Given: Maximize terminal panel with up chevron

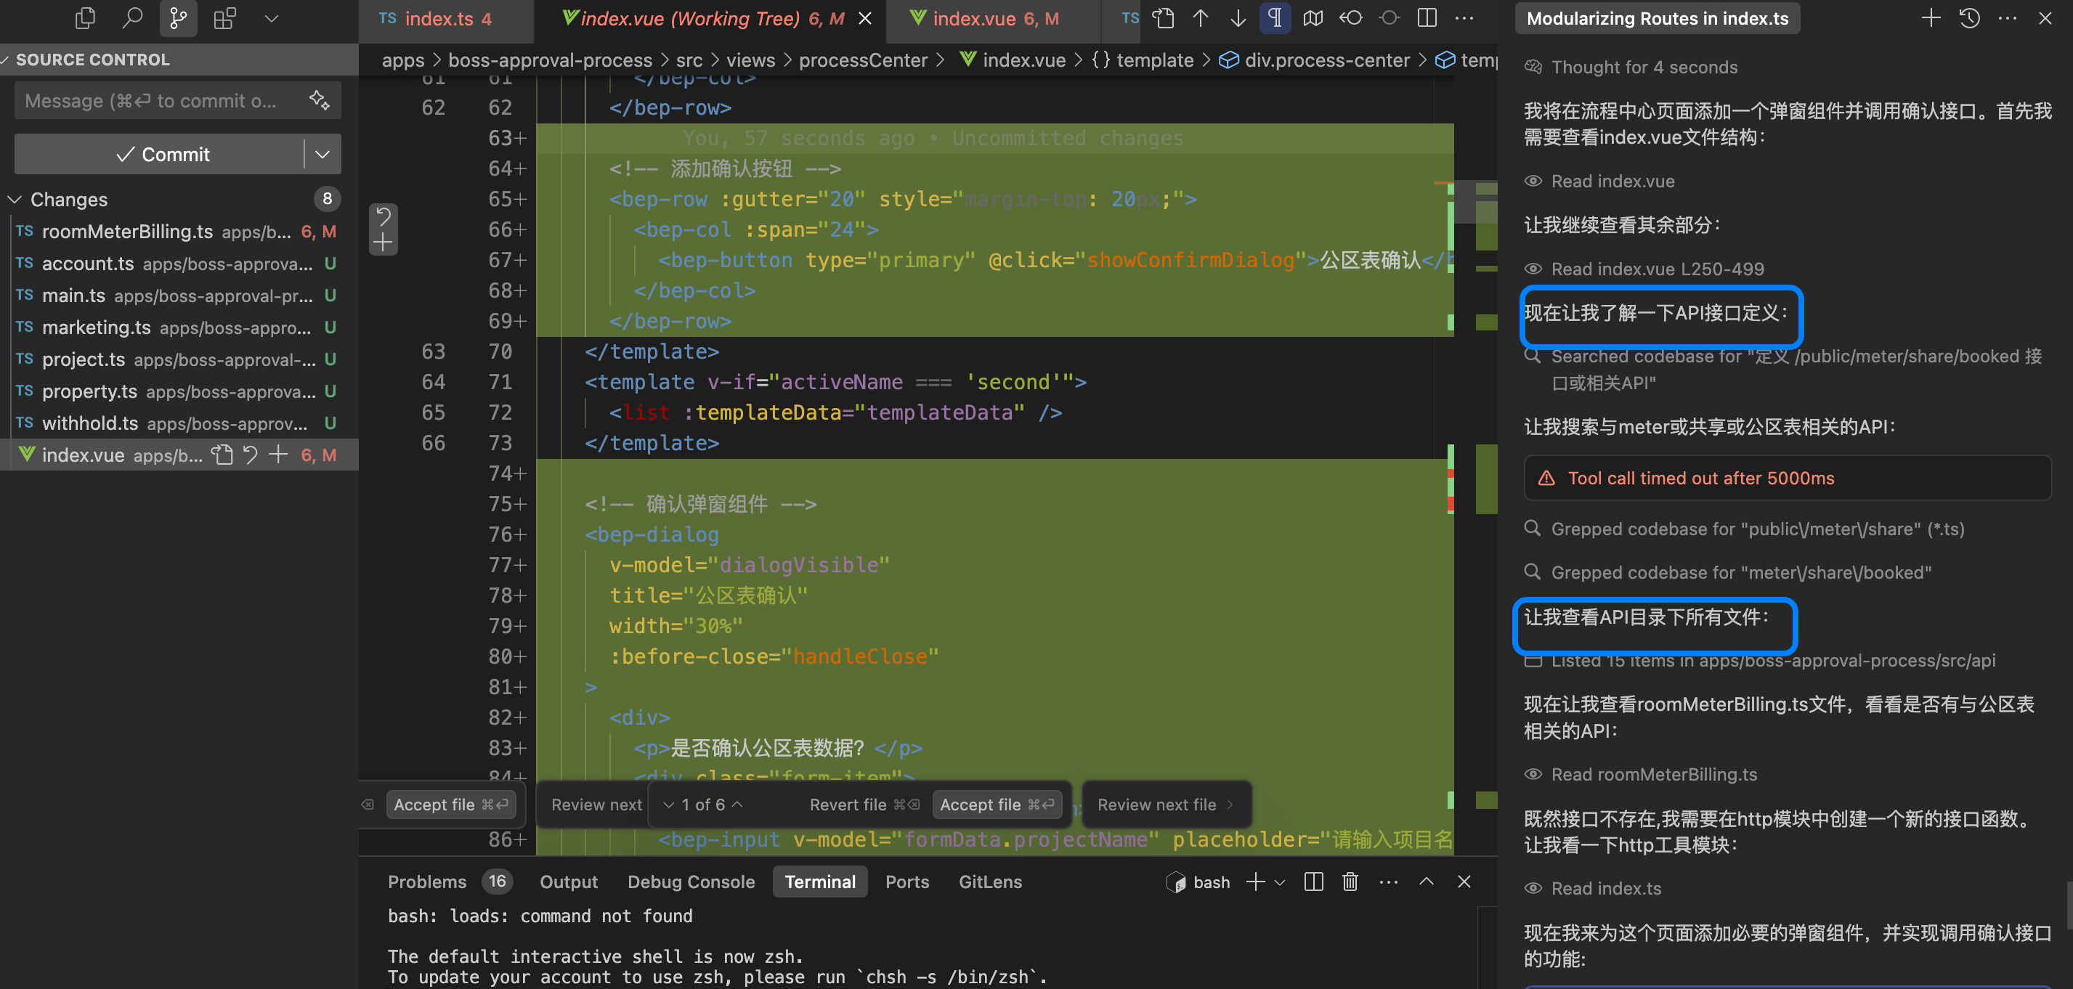Looking at the screenshot, I should (x=1426, y=882).
